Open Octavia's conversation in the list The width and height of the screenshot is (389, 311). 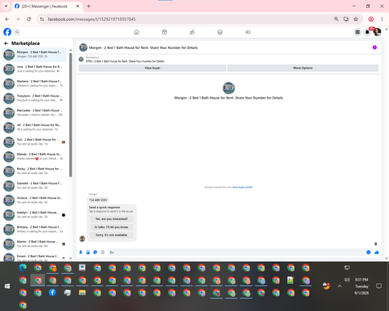click(34, 200)
